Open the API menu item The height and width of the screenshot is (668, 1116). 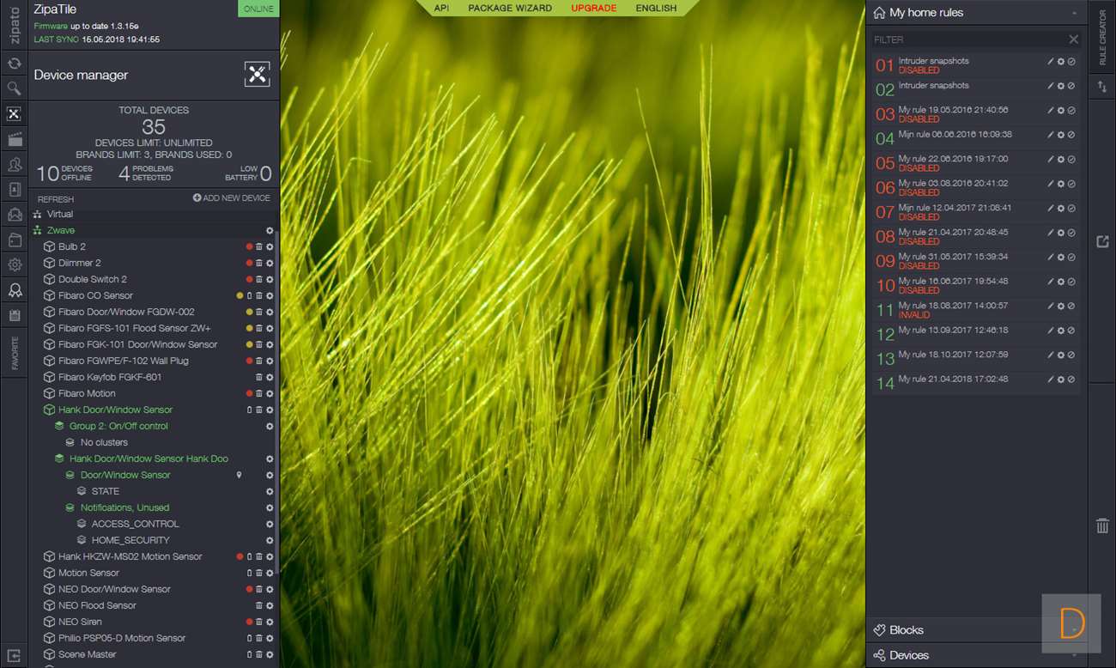(x=441, y=8)
